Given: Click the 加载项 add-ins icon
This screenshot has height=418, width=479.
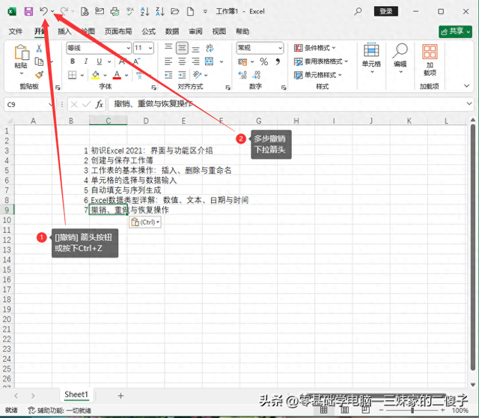Looking at the screenshot, I should 430,60.
